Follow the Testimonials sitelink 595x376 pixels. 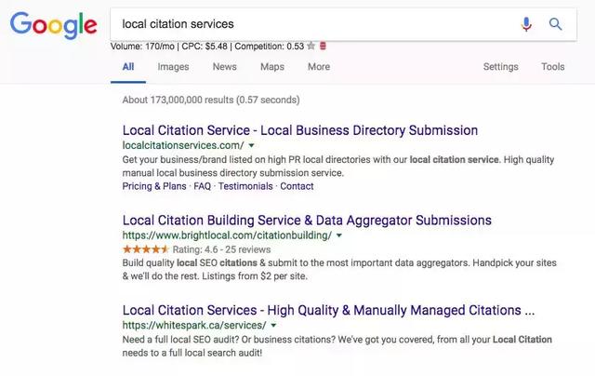tap(245, 186)
